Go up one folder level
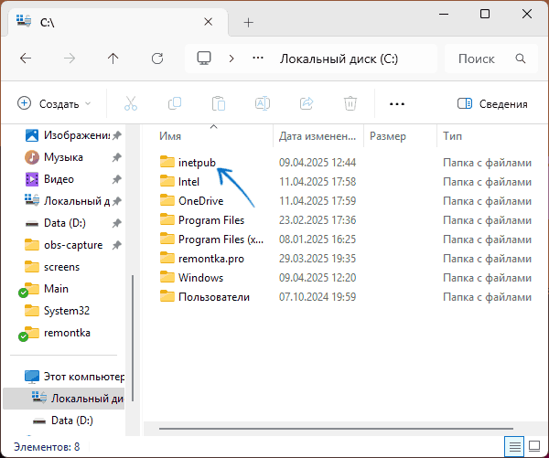 (x=113, y=59)
